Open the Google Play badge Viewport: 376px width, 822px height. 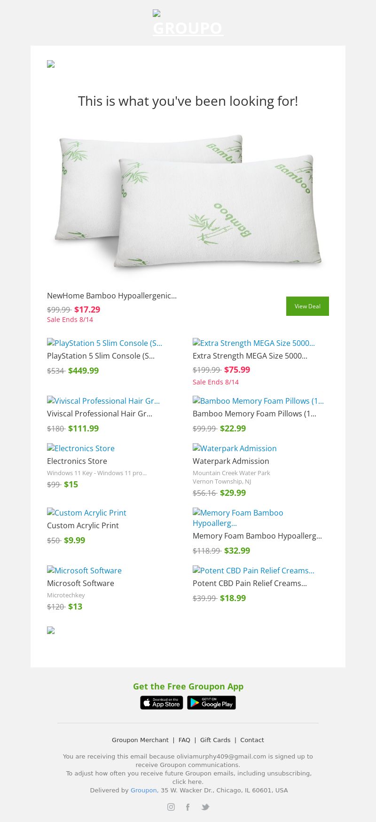coord(211,703)
